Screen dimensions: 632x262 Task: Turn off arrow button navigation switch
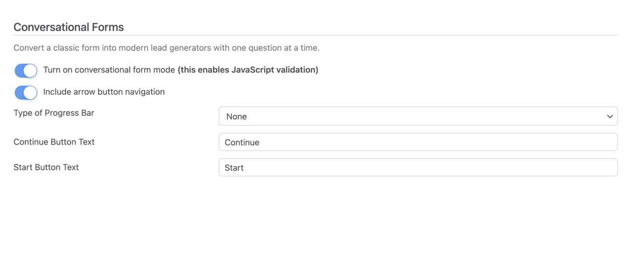(26, 92)
